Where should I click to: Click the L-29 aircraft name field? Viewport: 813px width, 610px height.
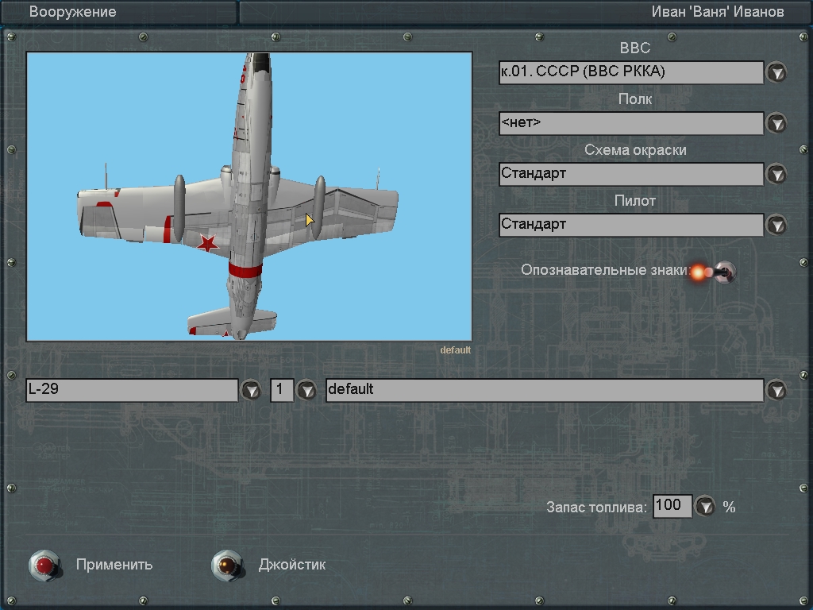point(132,390)
